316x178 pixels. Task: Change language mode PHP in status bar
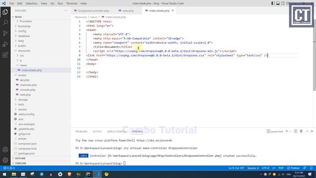point(281,168)
